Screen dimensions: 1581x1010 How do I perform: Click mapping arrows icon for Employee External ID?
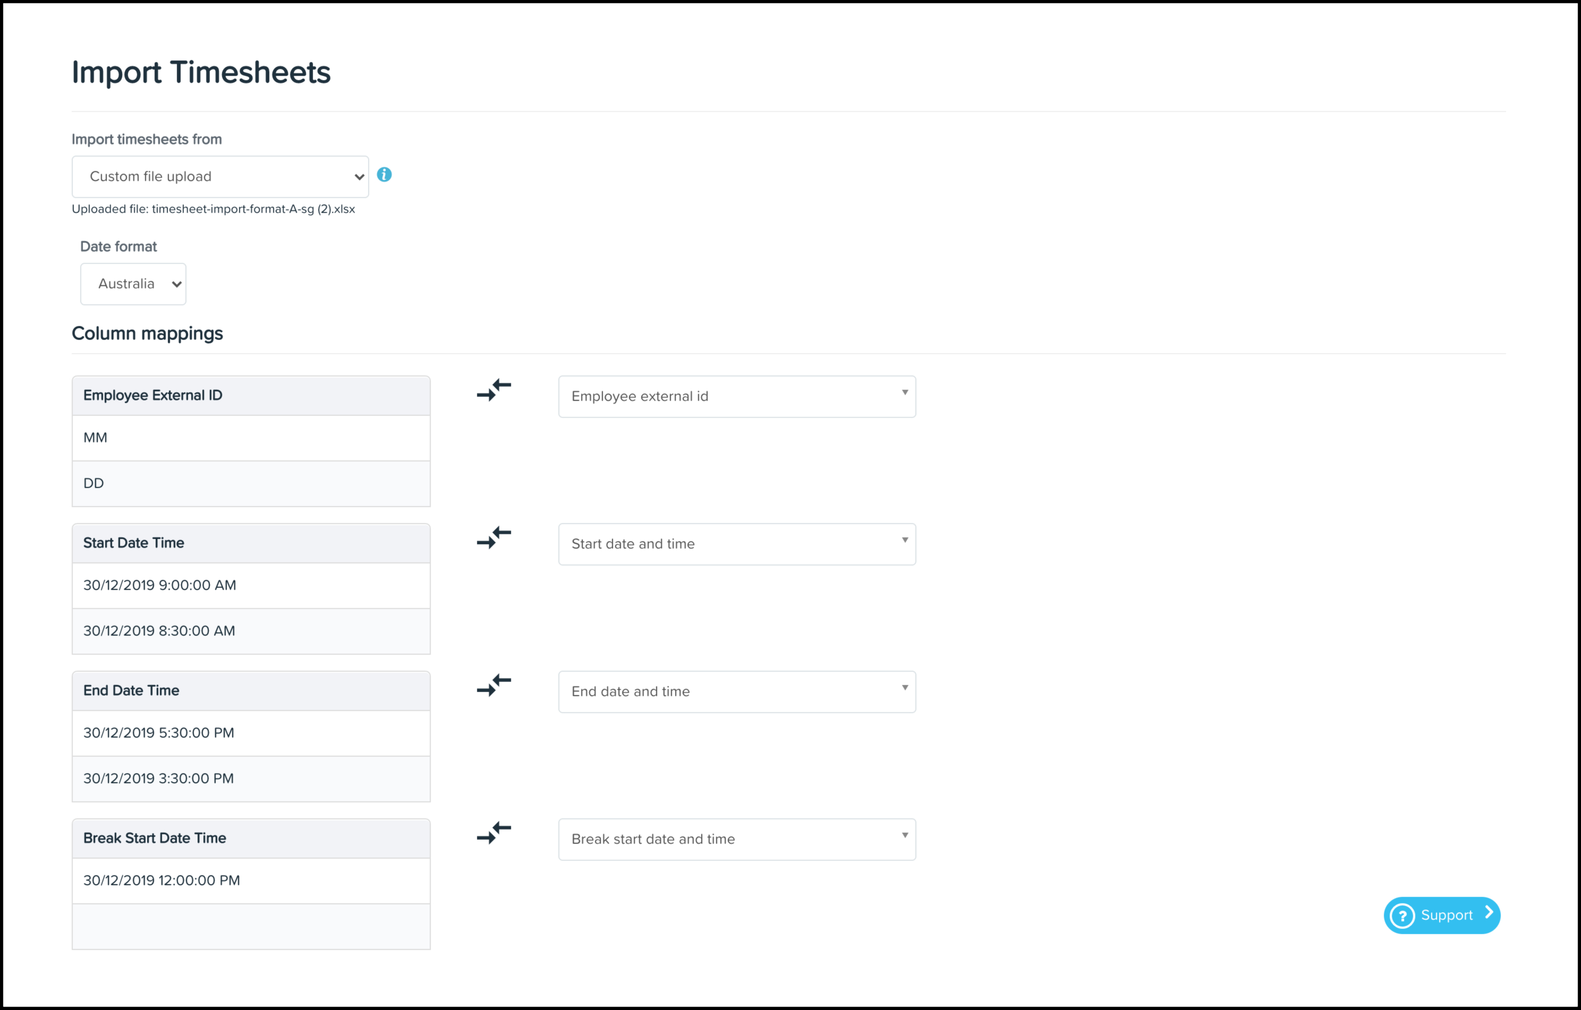click(494, 390)
